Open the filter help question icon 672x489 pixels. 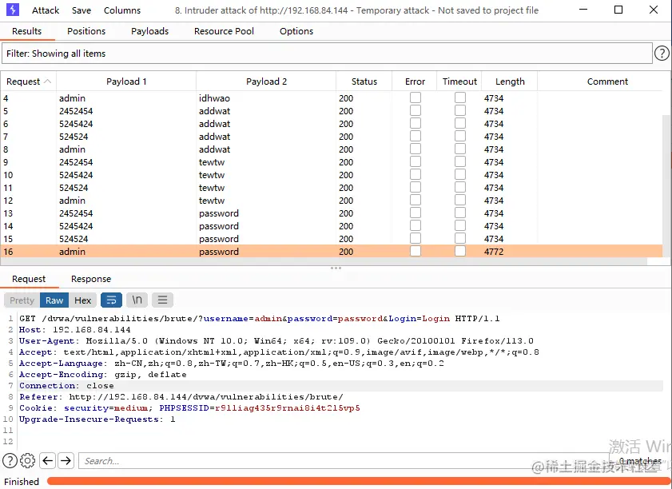coord(662,54)
